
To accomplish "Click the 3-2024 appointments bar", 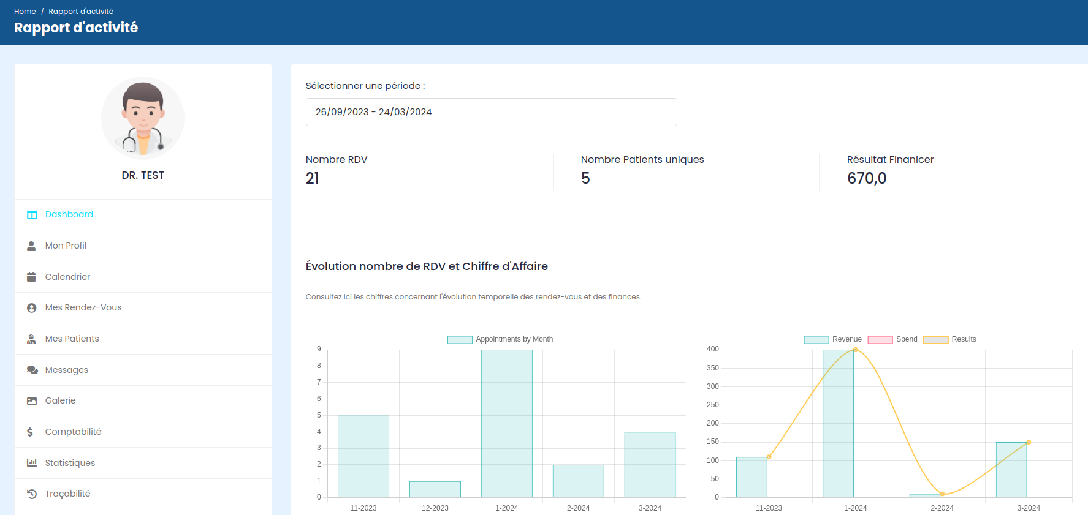I will click(650, 465).
